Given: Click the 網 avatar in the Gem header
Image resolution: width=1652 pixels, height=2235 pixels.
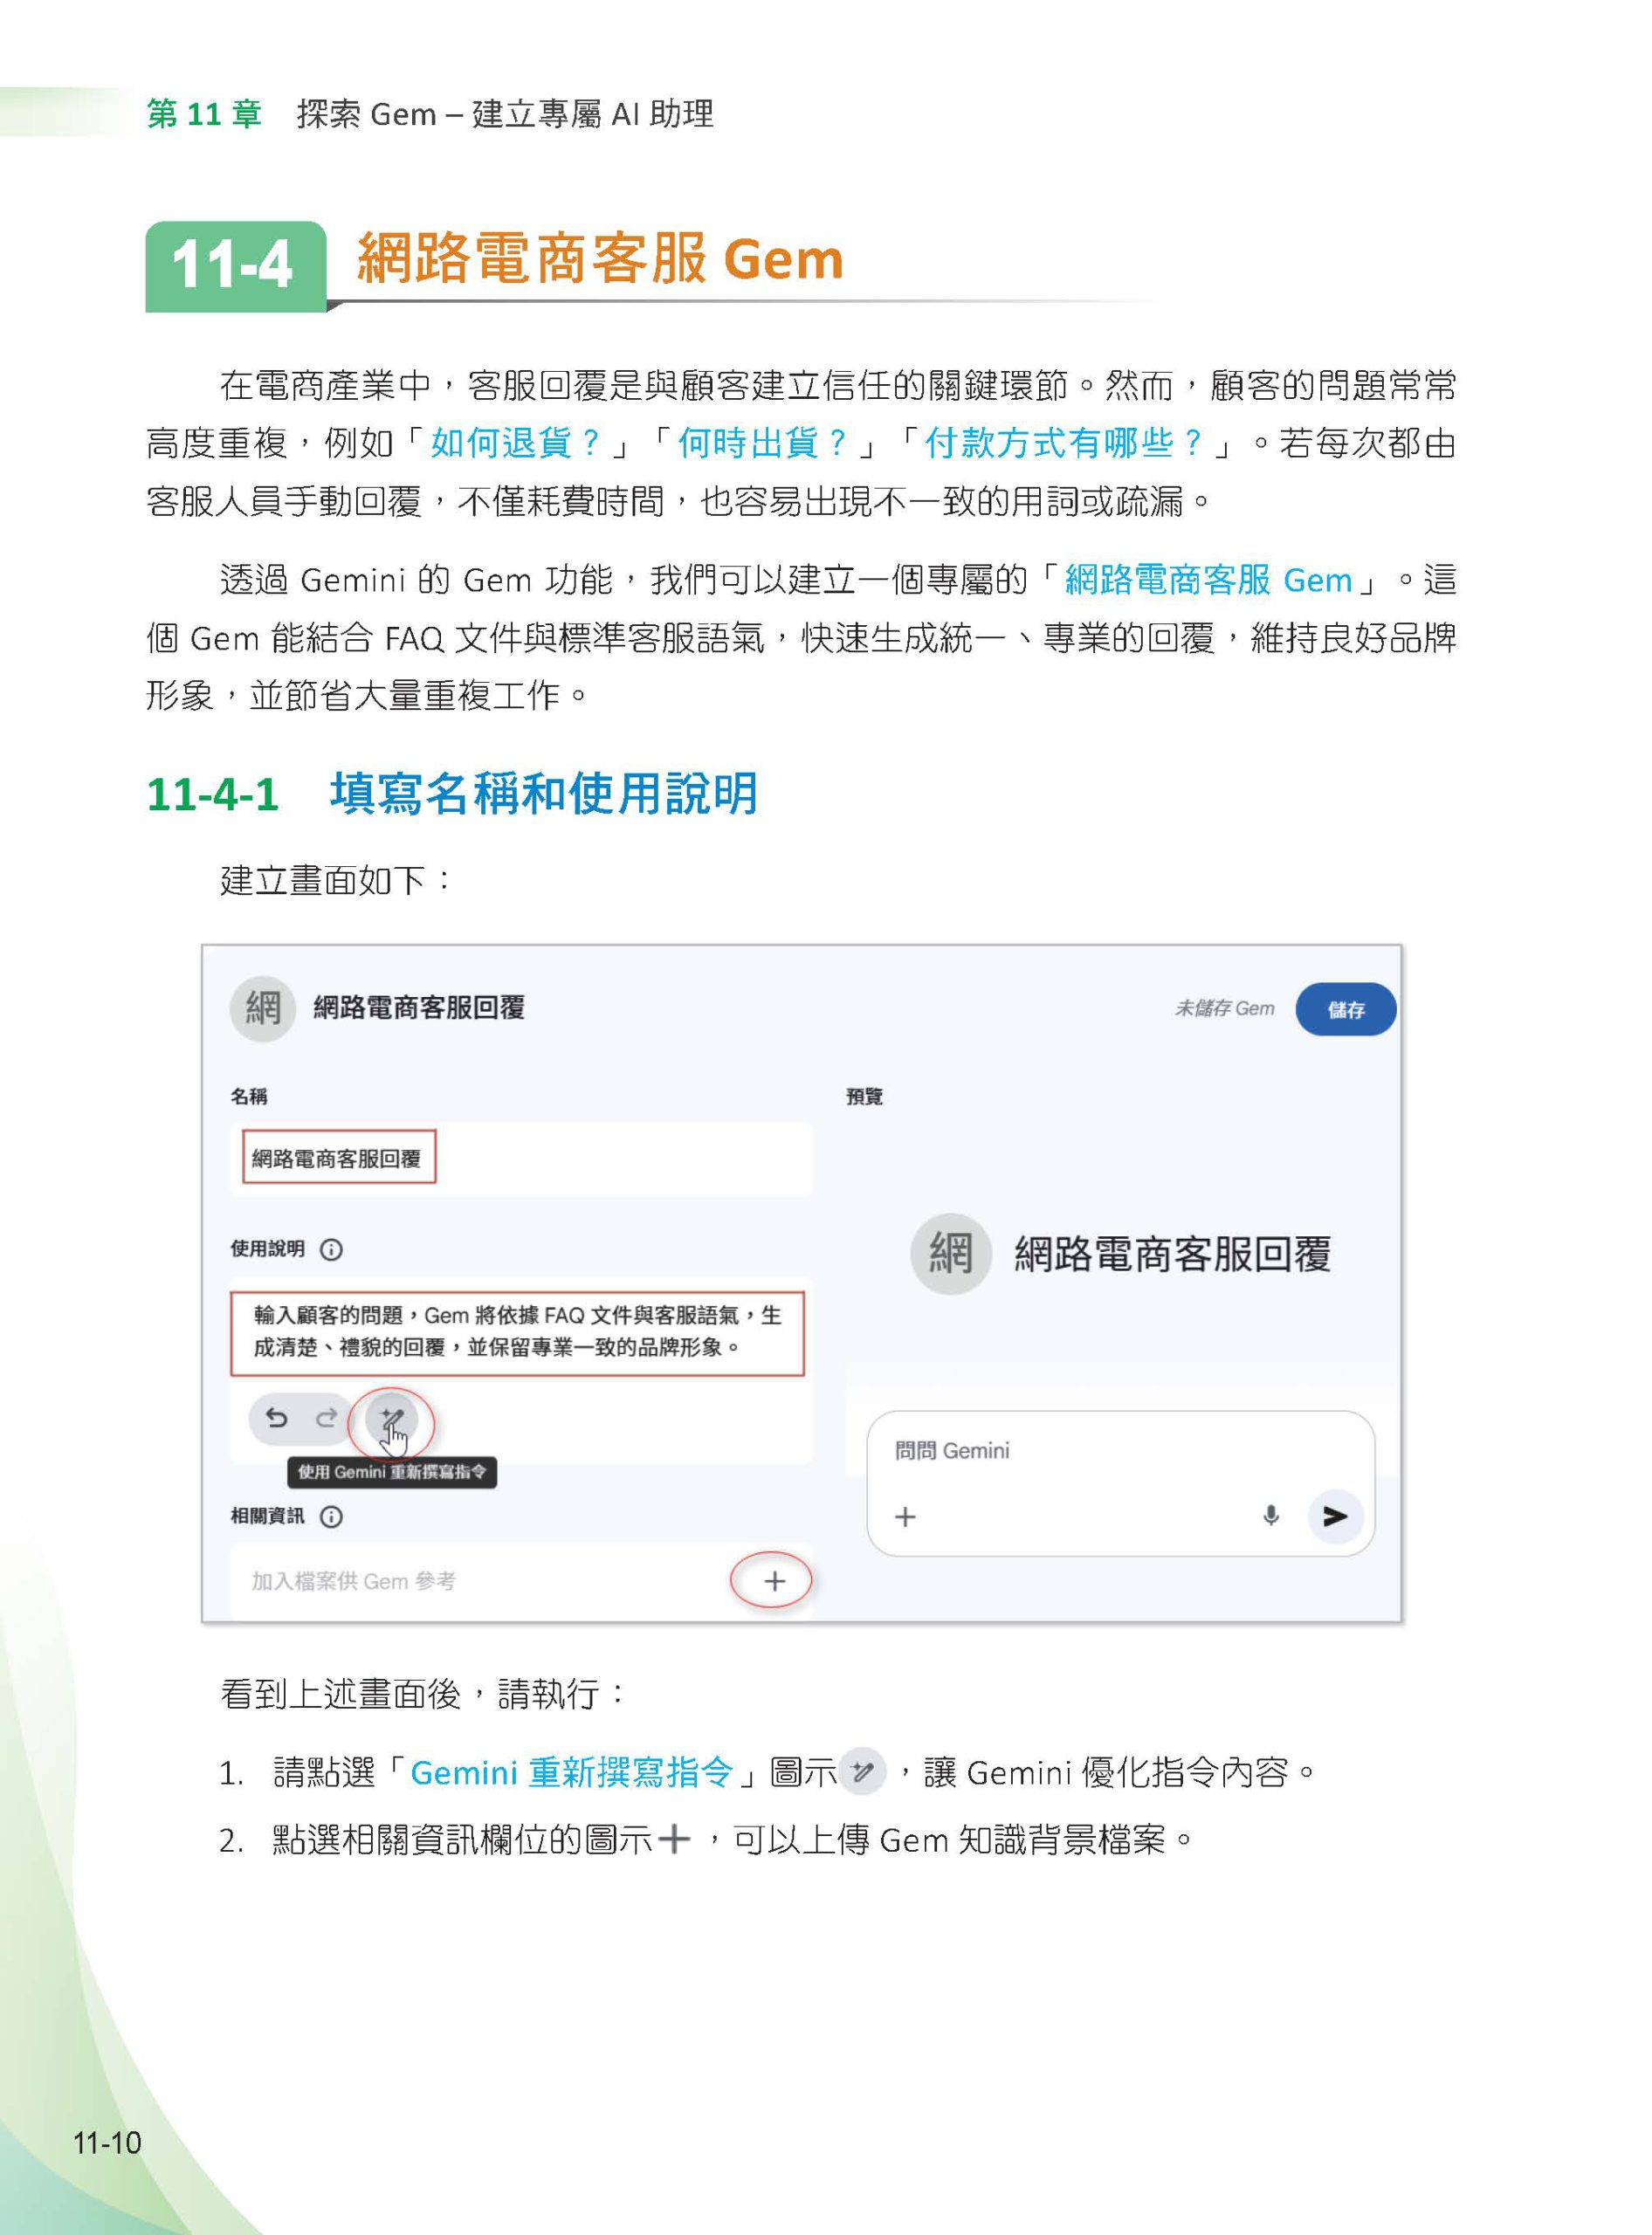Looking at the screenshot, I should (x=262, y=1008).
